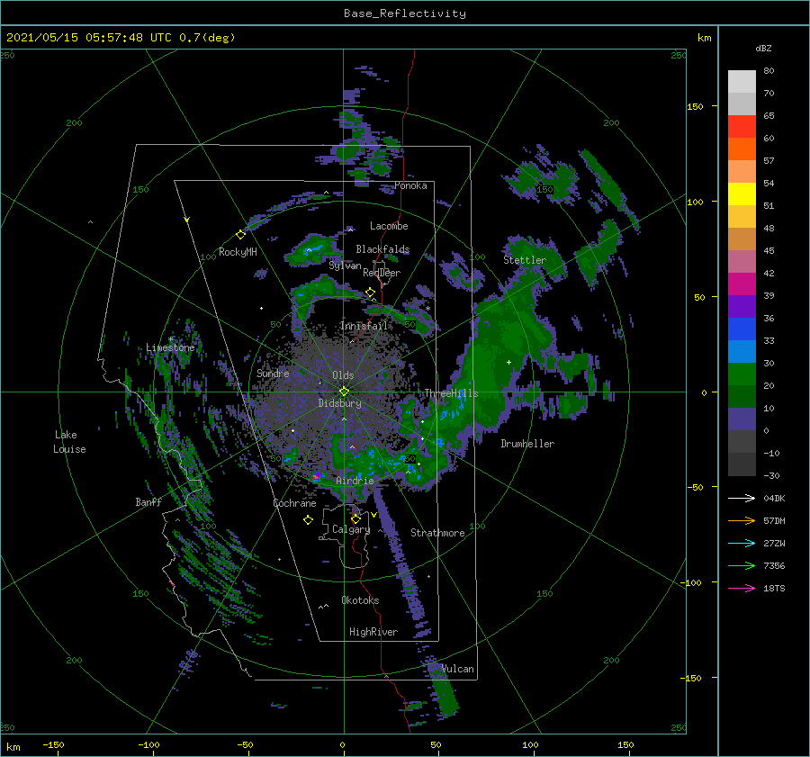Click the yellow diamond marker above Calgary
The width and height of the screenshot is (810, 757).
point(355,518)
